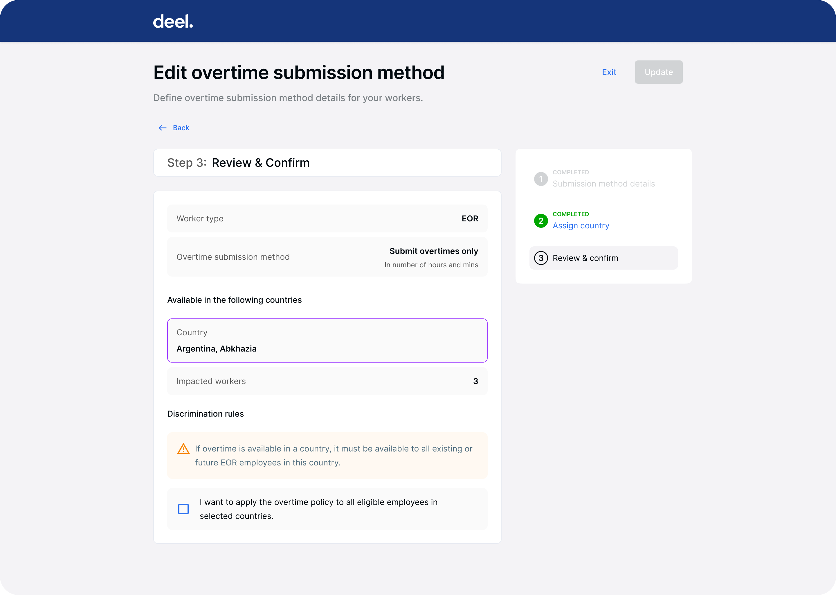Click the Exit link

609,72
